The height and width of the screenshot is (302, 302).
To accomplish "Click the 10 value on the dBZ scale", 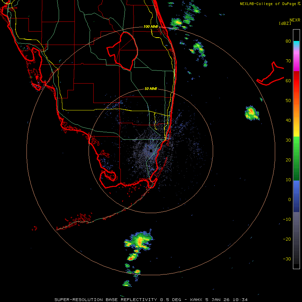I will pos(288,180).
